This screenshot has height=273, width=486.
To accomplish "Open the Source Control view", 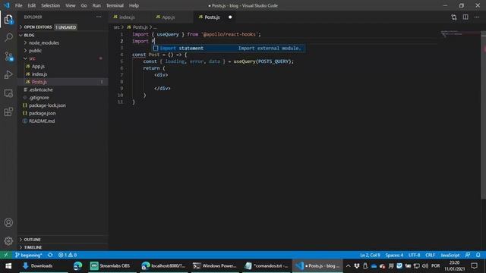I will (x=8, y=56).
